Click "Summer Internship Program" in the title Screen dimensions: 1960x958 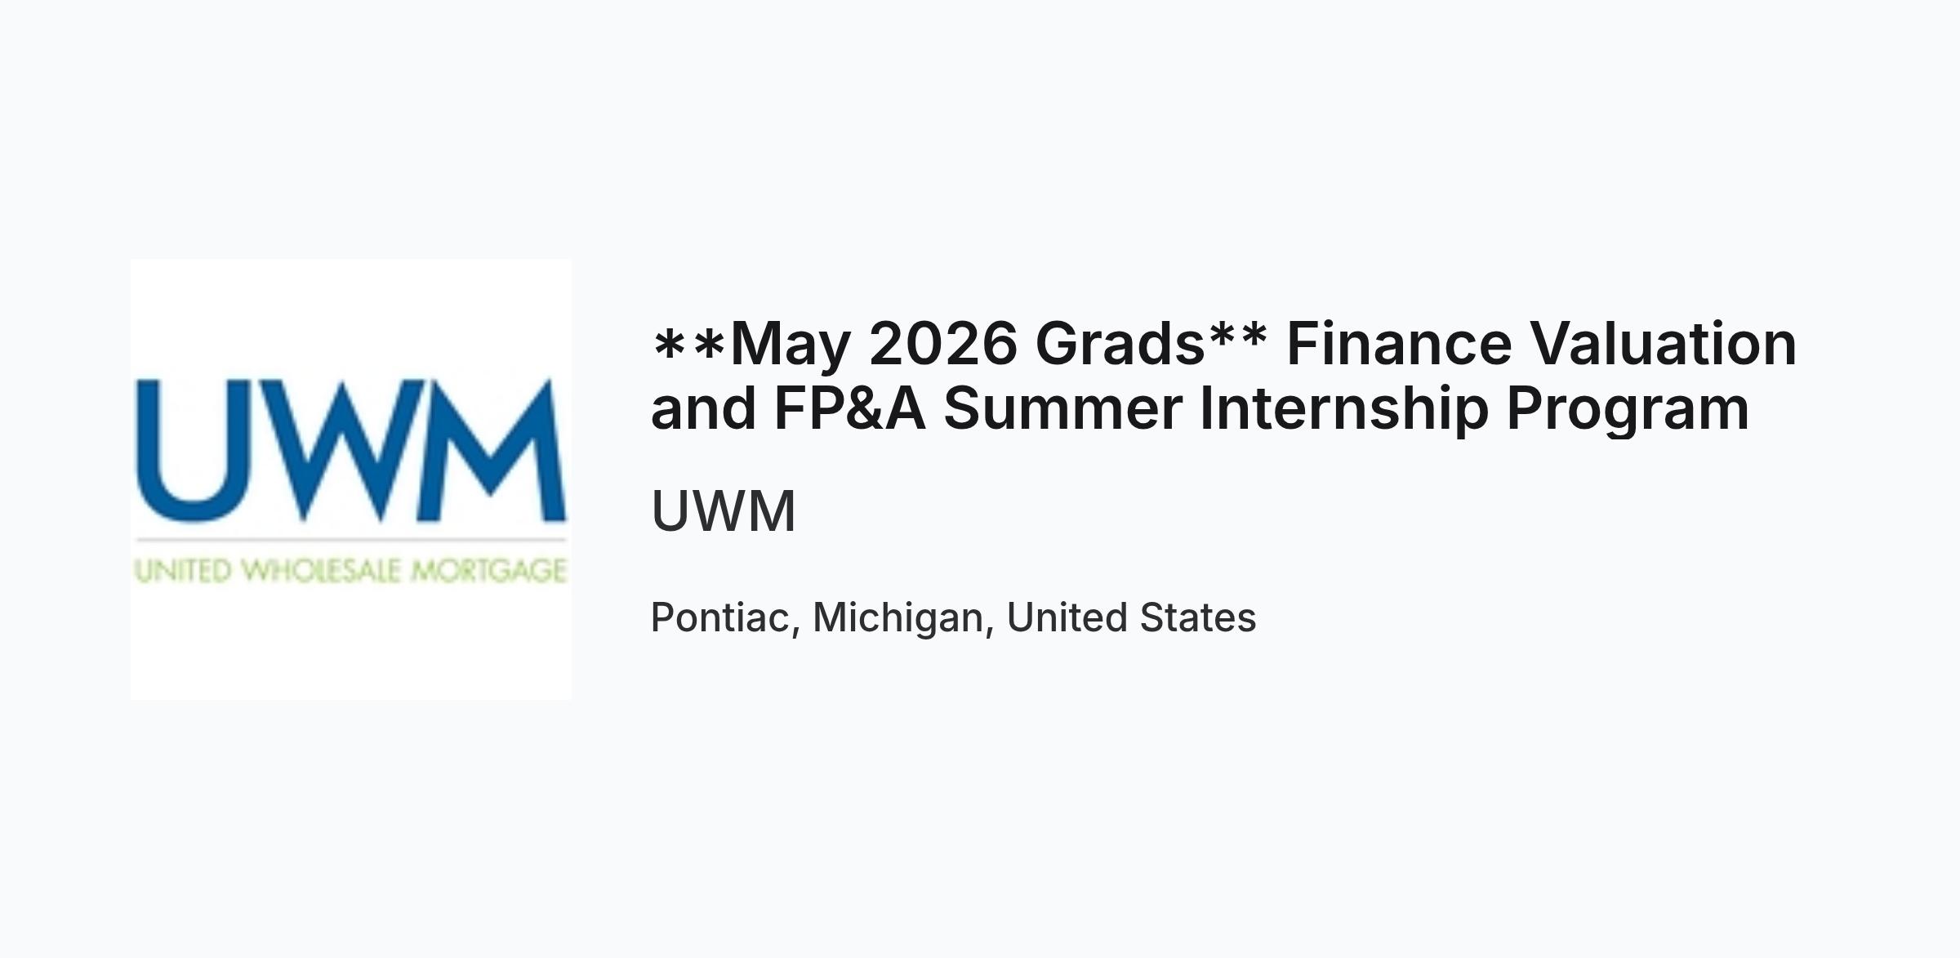click(1347, 408)
